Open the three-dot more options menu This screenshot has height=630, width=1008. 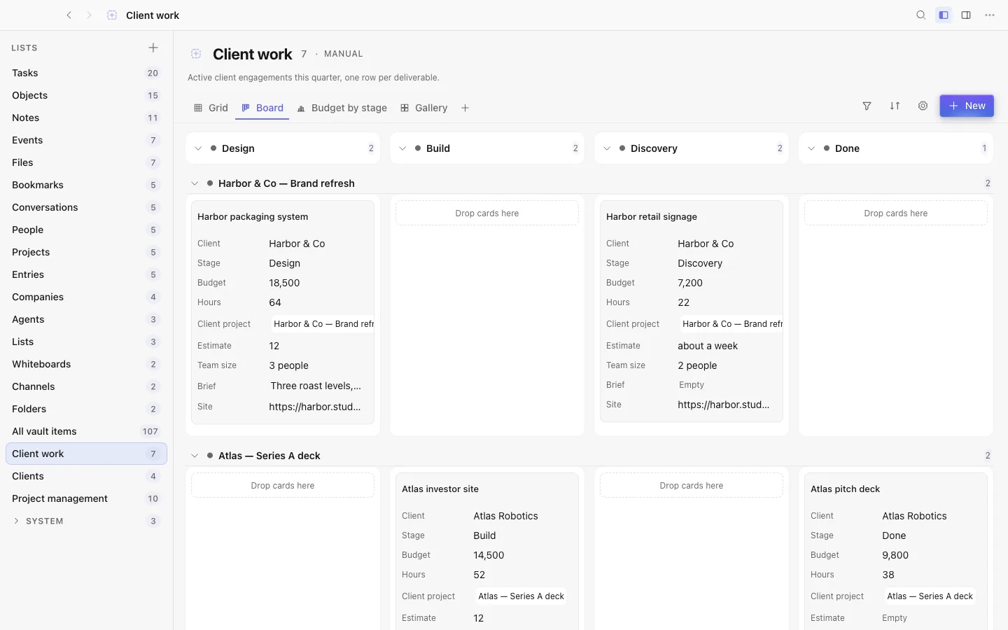tap(989, 15)
